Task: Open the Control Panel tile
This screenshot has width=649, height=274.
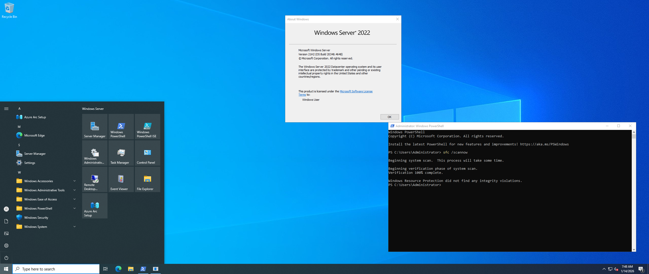Action: (147, 153)
